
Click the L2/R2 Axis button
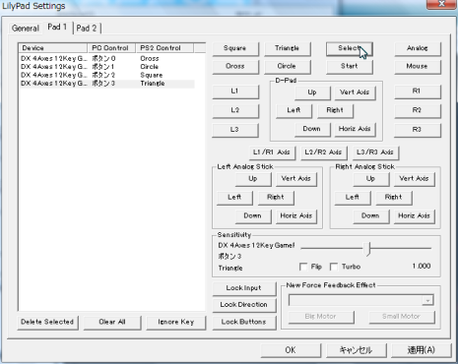(323, 152)
